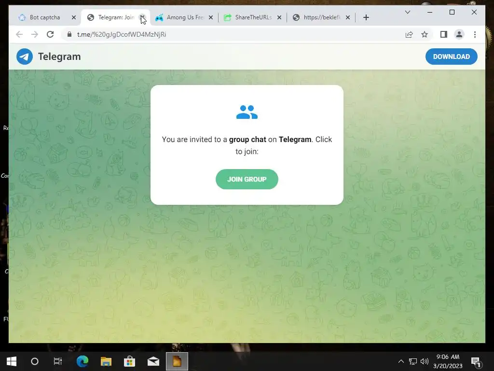Open the https://beklef tab
494x371 pixels.
pos(322,17)
